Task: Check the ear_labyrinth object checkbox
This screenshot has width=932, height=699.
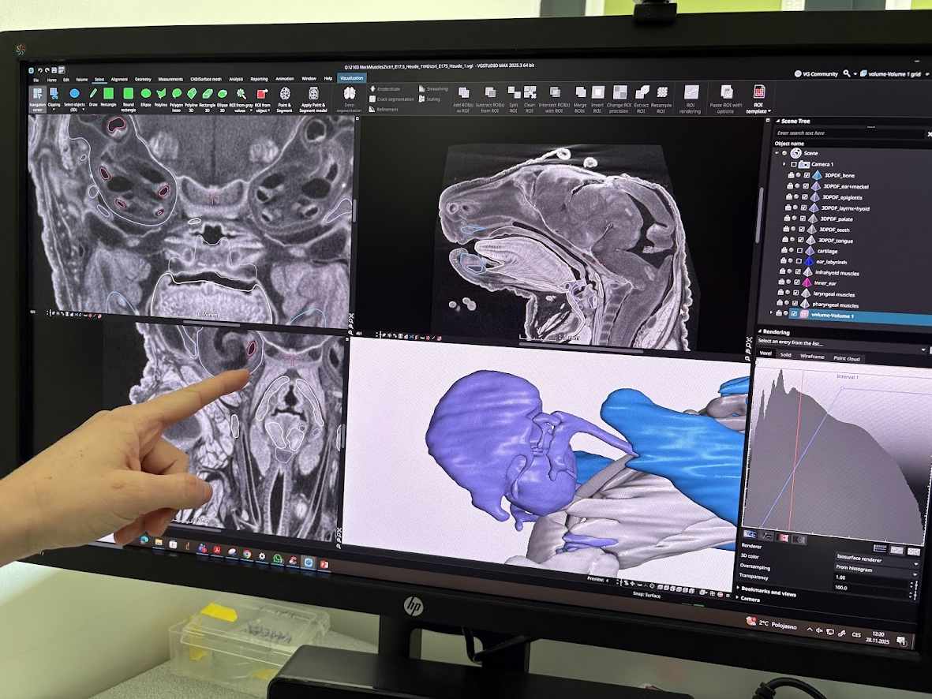Action: click(799, 261)
